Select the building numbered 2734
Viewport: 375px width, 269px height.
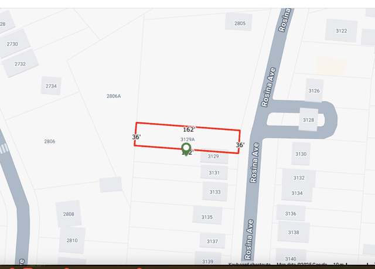(x=51, y=86)
